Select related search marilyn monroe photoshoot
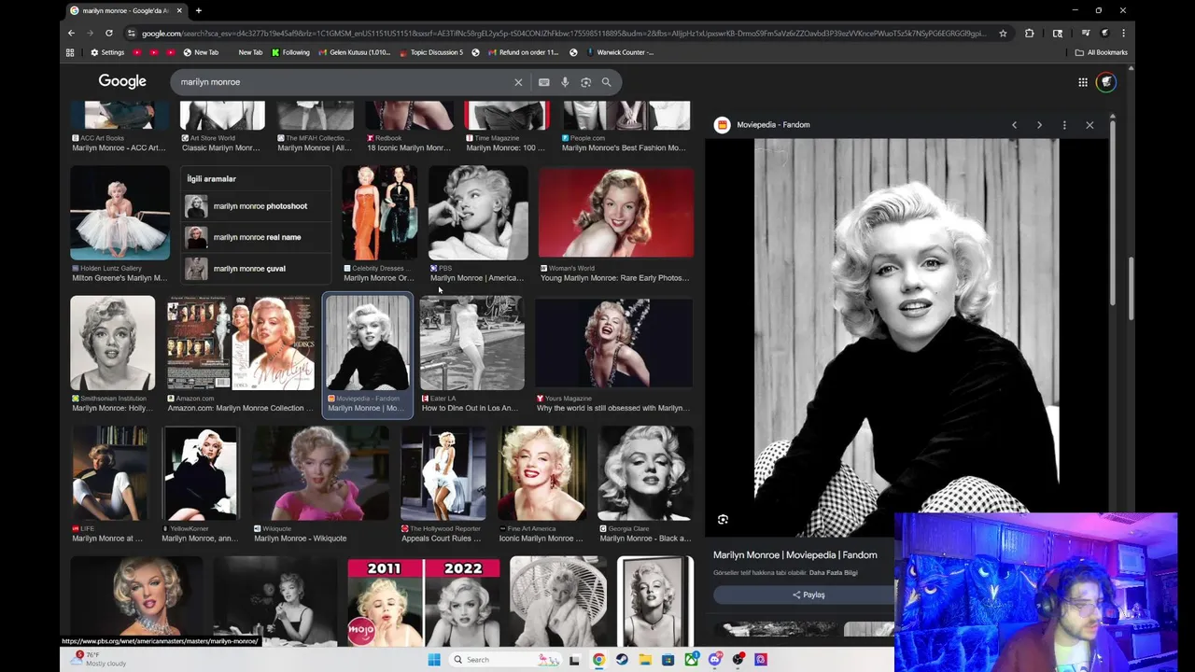This screenshot has height=672, width=1195. [x=257, y=206]
